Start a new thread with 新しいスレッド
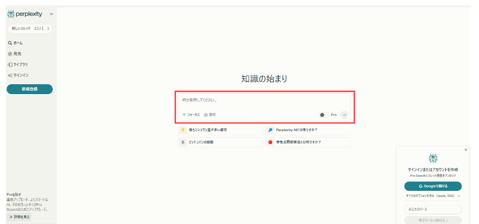Viewport: 479px width, 224px height. [30, 29]
